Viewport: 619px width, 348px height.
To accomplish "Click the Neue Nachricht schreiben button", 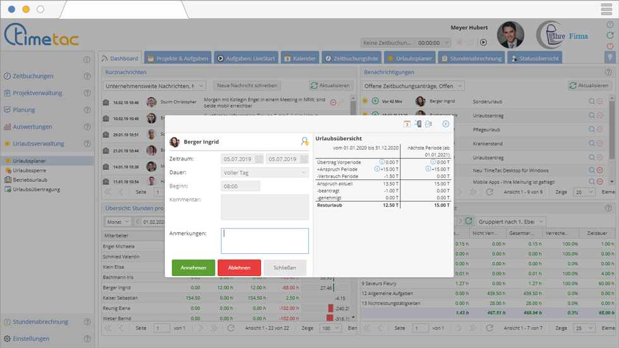I will point(246,85).
